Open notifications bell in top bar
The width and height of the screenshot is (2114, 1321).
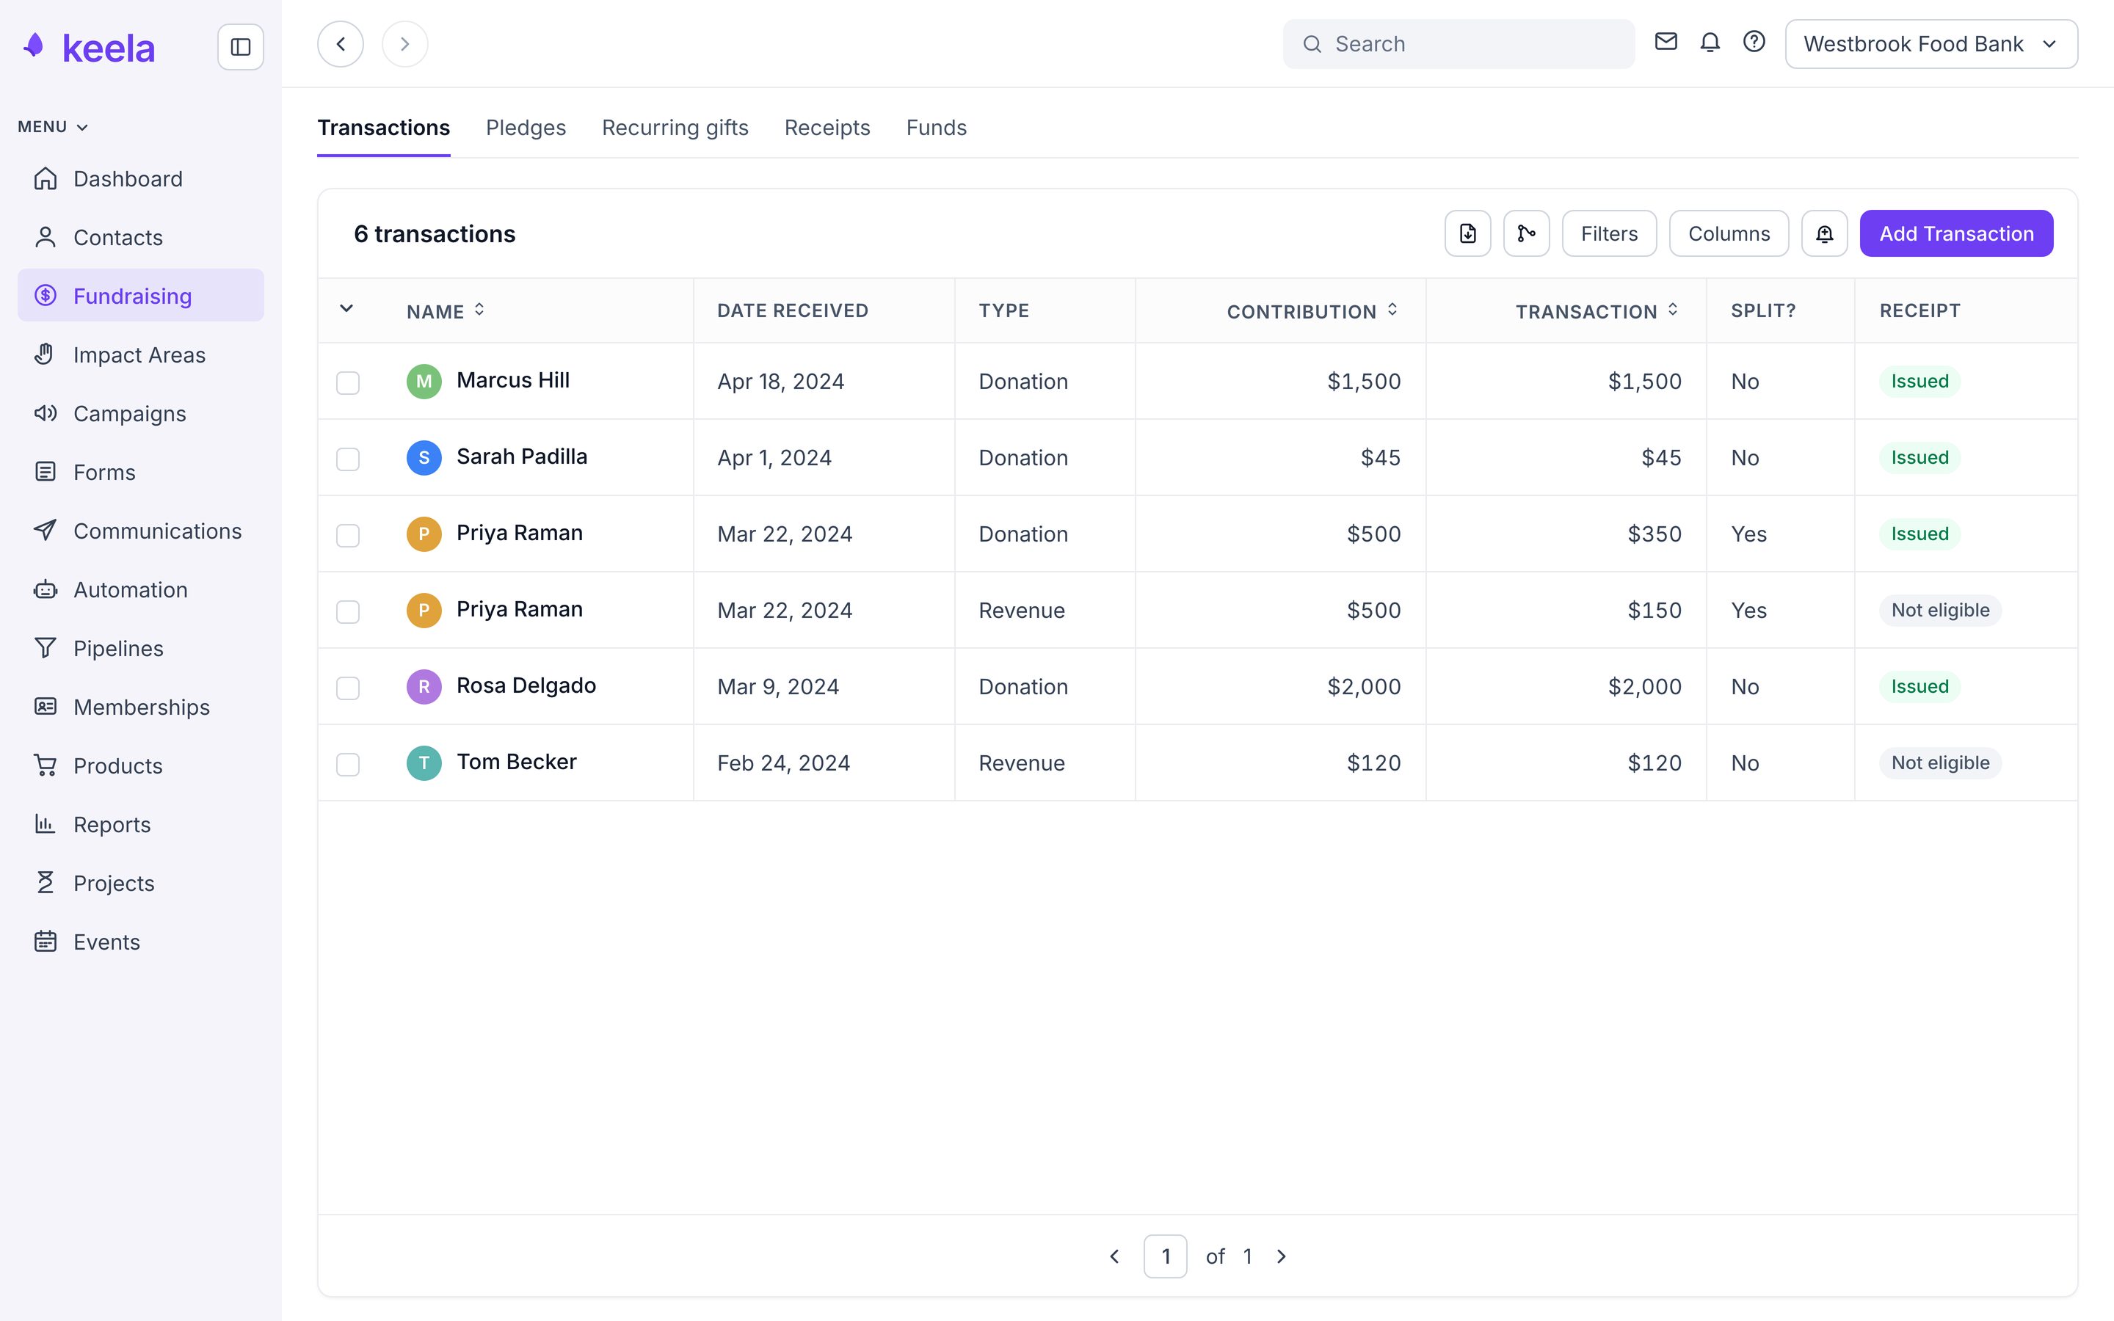(x=1710, y=42)
